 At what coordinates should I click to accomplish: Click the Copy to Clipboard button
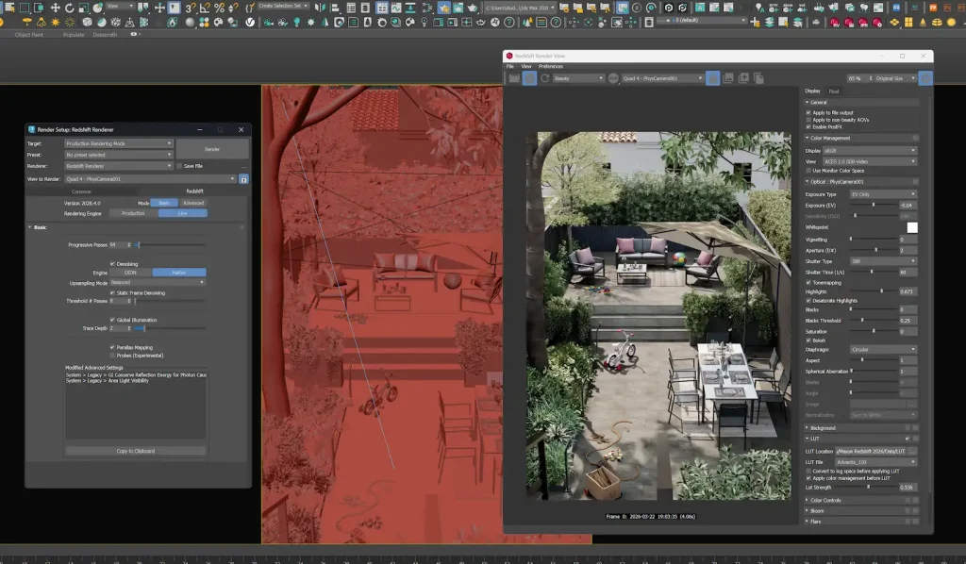click(136, 451)
